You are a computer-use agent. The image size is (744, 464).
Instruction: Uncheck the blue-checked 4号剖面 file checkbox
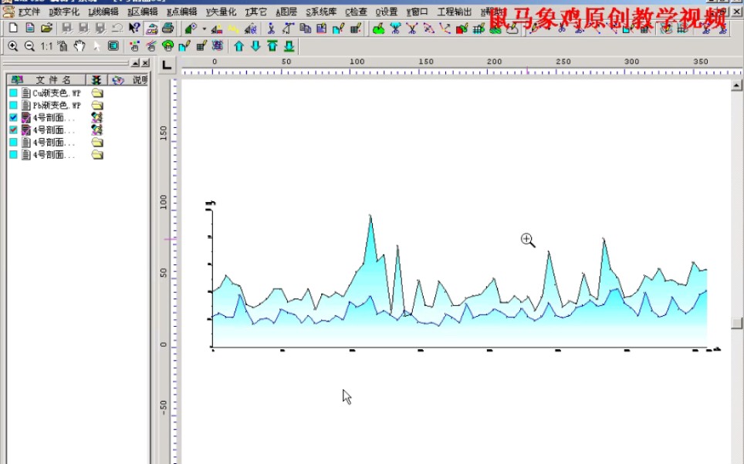coord(13,117)
